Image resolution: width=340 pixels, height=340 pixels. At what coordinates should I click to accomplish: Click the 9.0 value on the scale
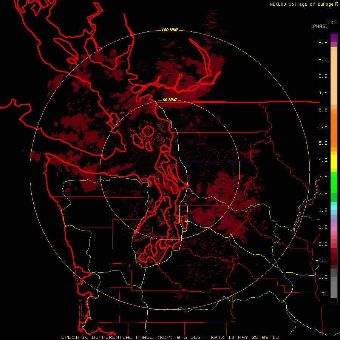323,59
